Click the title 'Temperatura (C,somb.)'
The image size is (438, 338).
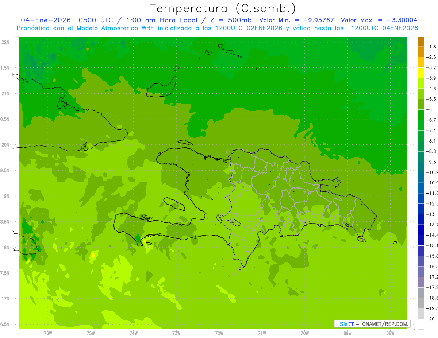(223, 8)
